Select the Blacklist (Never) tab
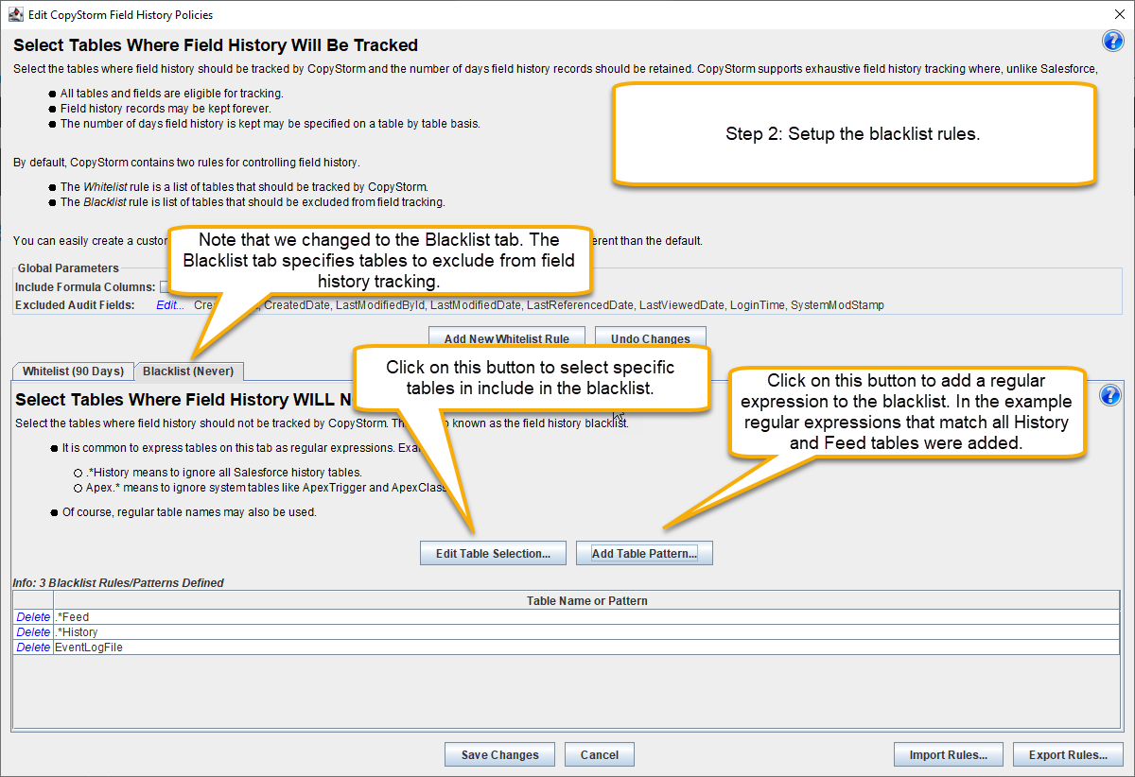 [x=188, y=371]
